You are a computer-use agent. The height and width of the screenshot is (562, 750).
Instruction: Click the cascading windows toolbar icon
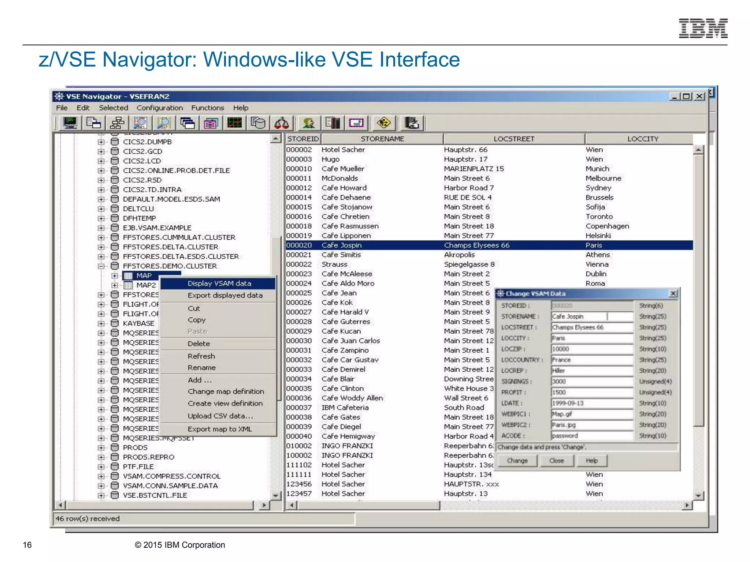187,123
